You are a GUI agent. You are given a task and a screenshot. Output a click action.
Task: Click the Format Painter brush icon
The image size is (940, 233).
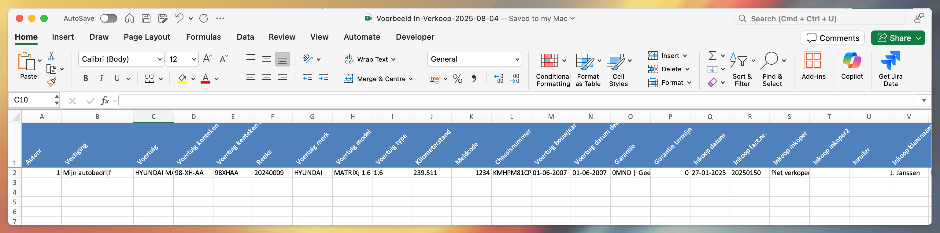tap(51, 82)
